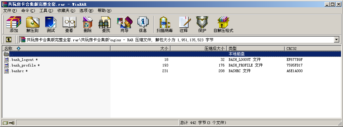Run the Test (测试) archive tool
This screenshot has width=343, height=127.
click(51, 24)
